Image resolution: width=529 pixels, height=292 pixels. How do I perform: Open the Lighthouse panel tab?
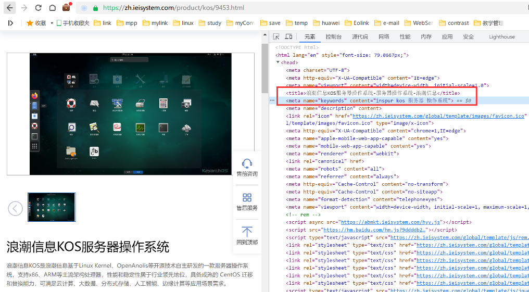pyautogui.click(x=501, y=37)
